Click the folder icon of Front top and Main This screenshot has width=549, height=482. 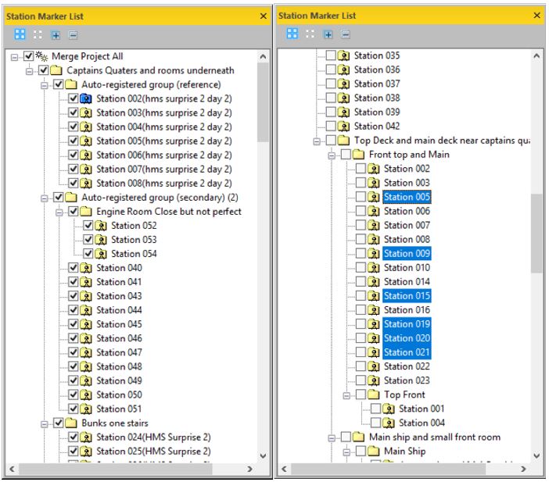click(358, 154)
